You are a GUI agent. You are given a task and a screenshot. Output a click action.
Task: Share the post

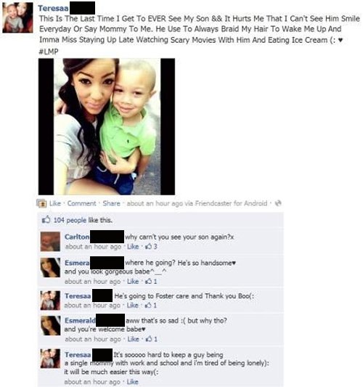click(111, 203)
